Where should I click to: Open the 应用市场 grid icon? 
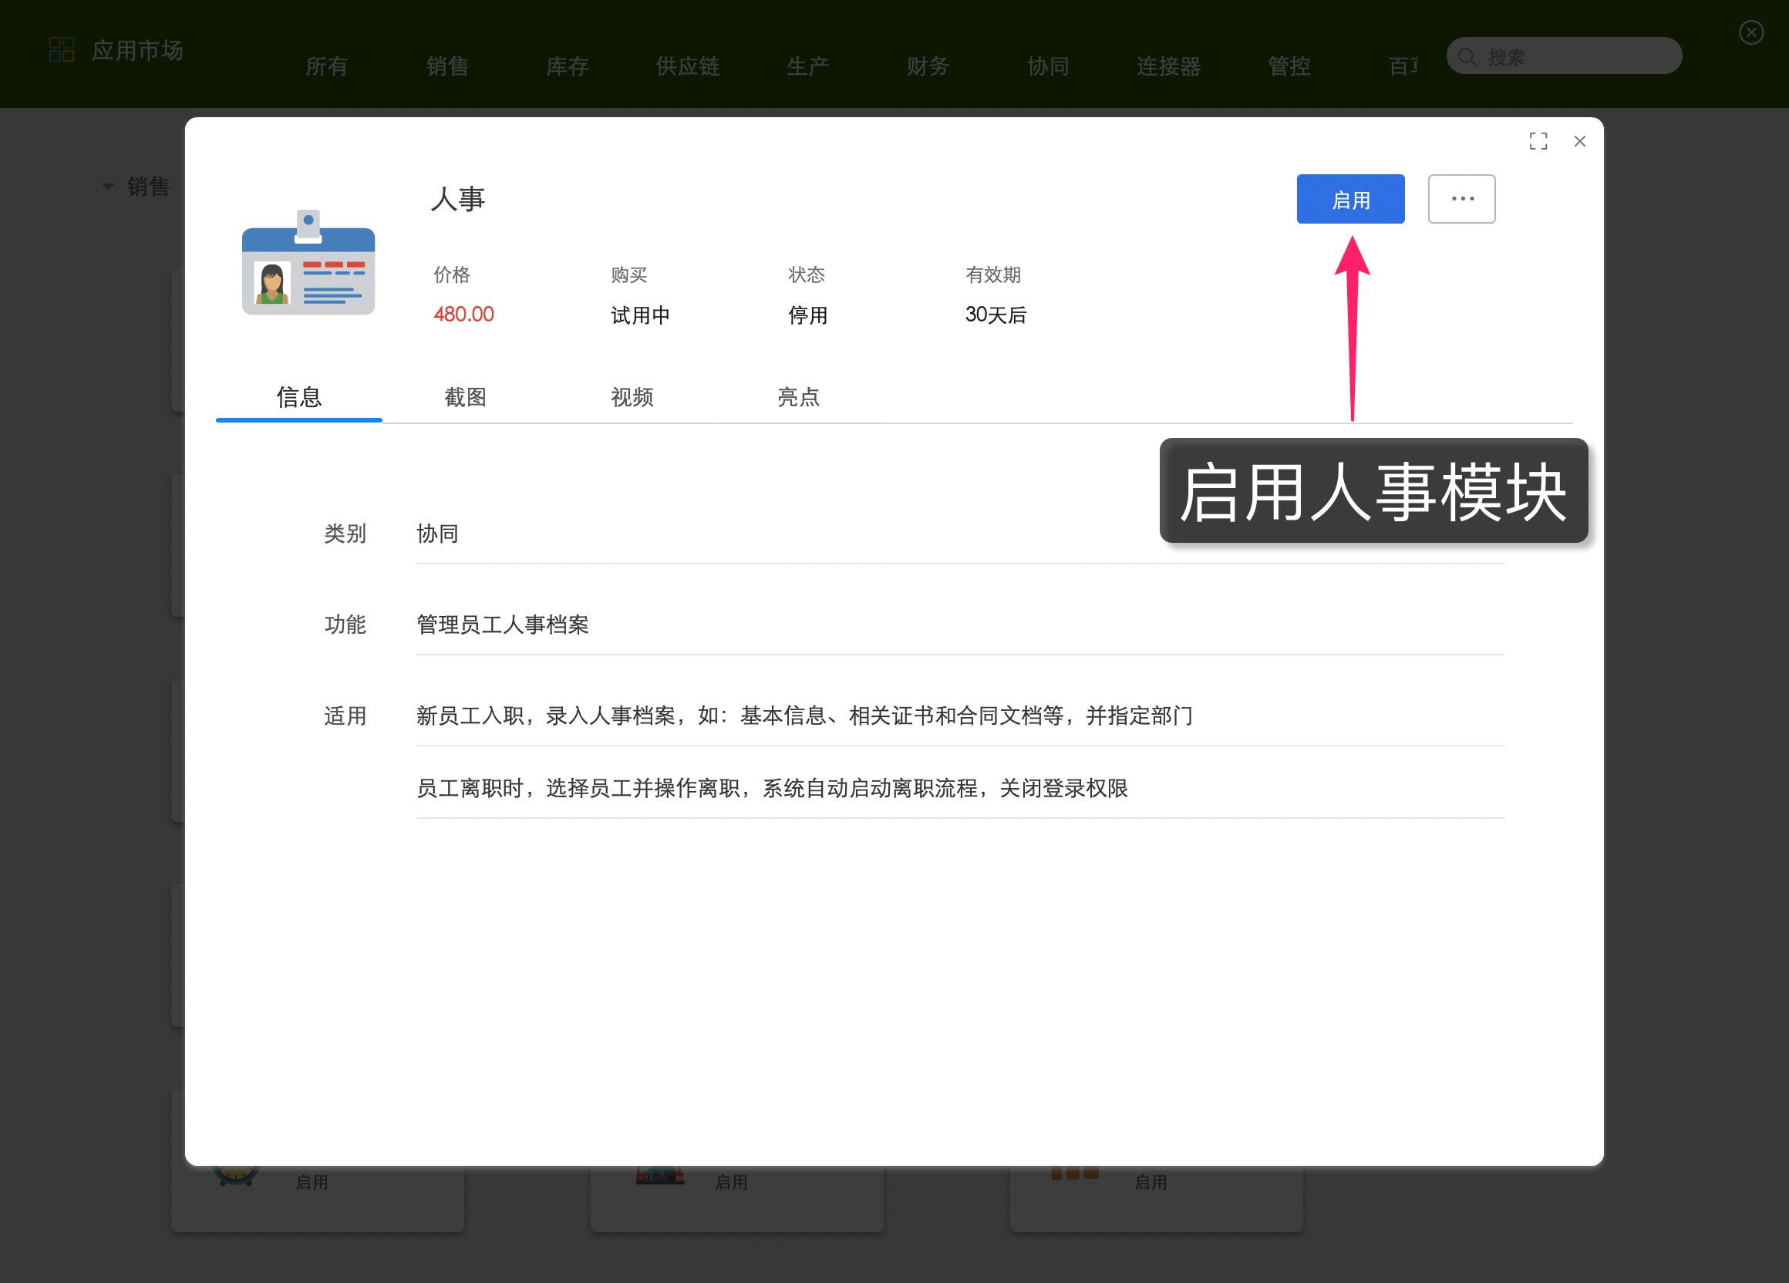[x=62, y=49]
